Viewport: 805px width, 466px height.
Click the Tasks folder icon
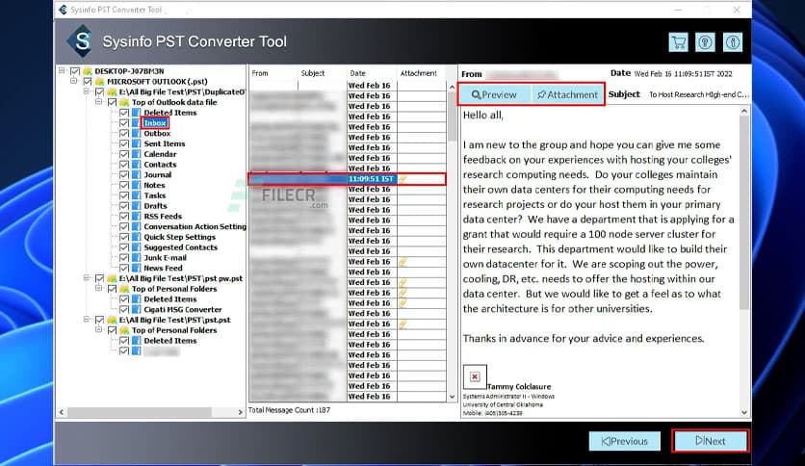(136, 195)
